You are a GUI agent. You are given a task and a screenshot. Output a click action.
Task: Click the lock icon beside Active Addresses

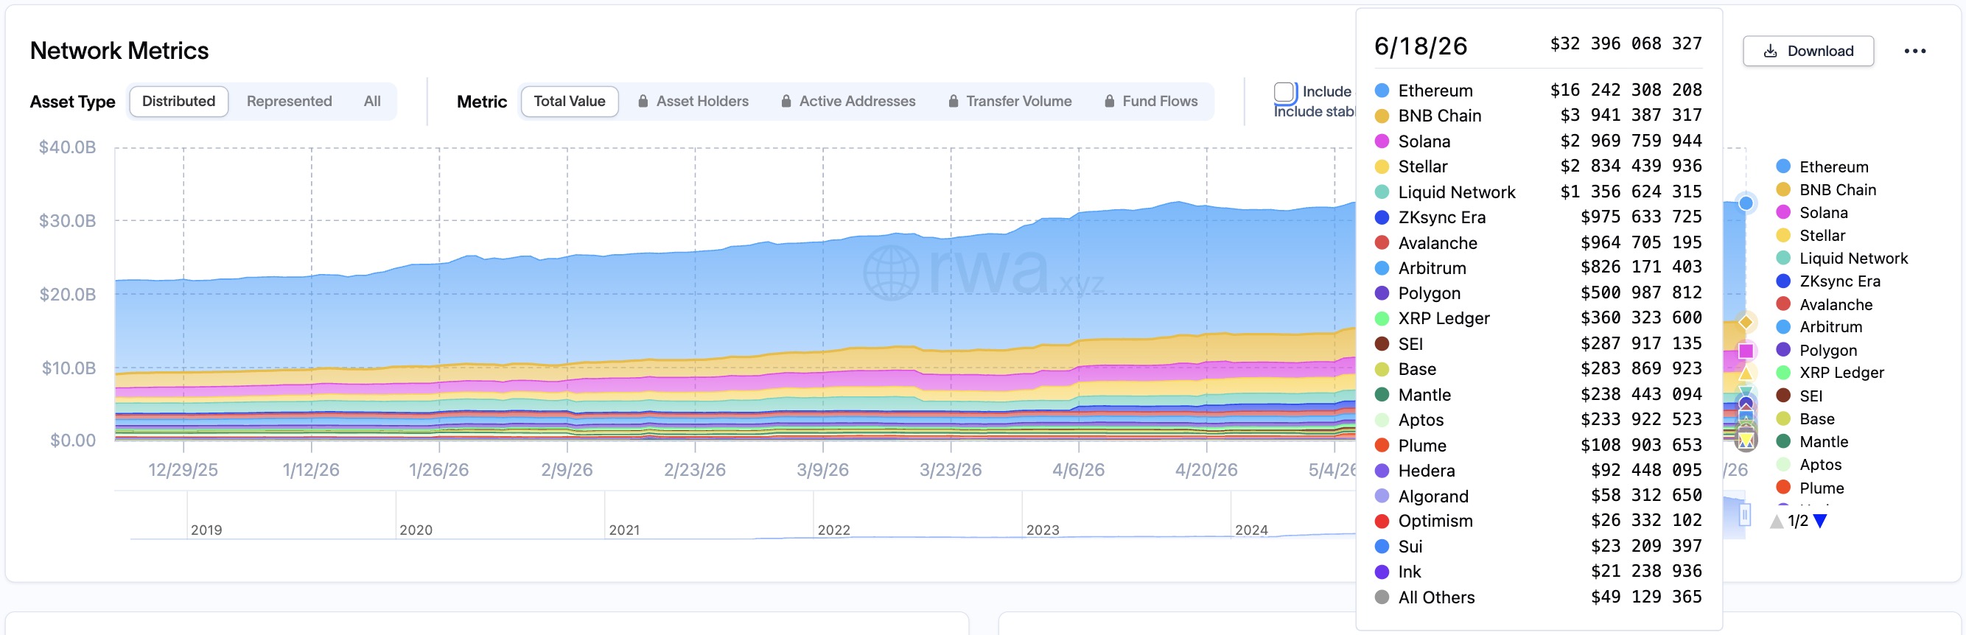[786, 102]
